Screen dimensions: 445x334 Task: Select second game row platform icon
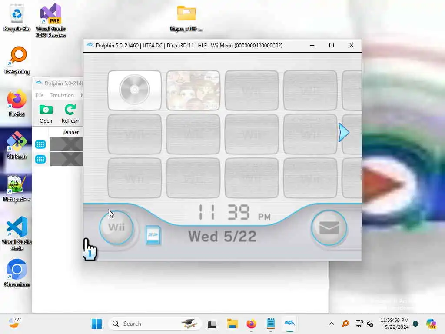[40, 159]
